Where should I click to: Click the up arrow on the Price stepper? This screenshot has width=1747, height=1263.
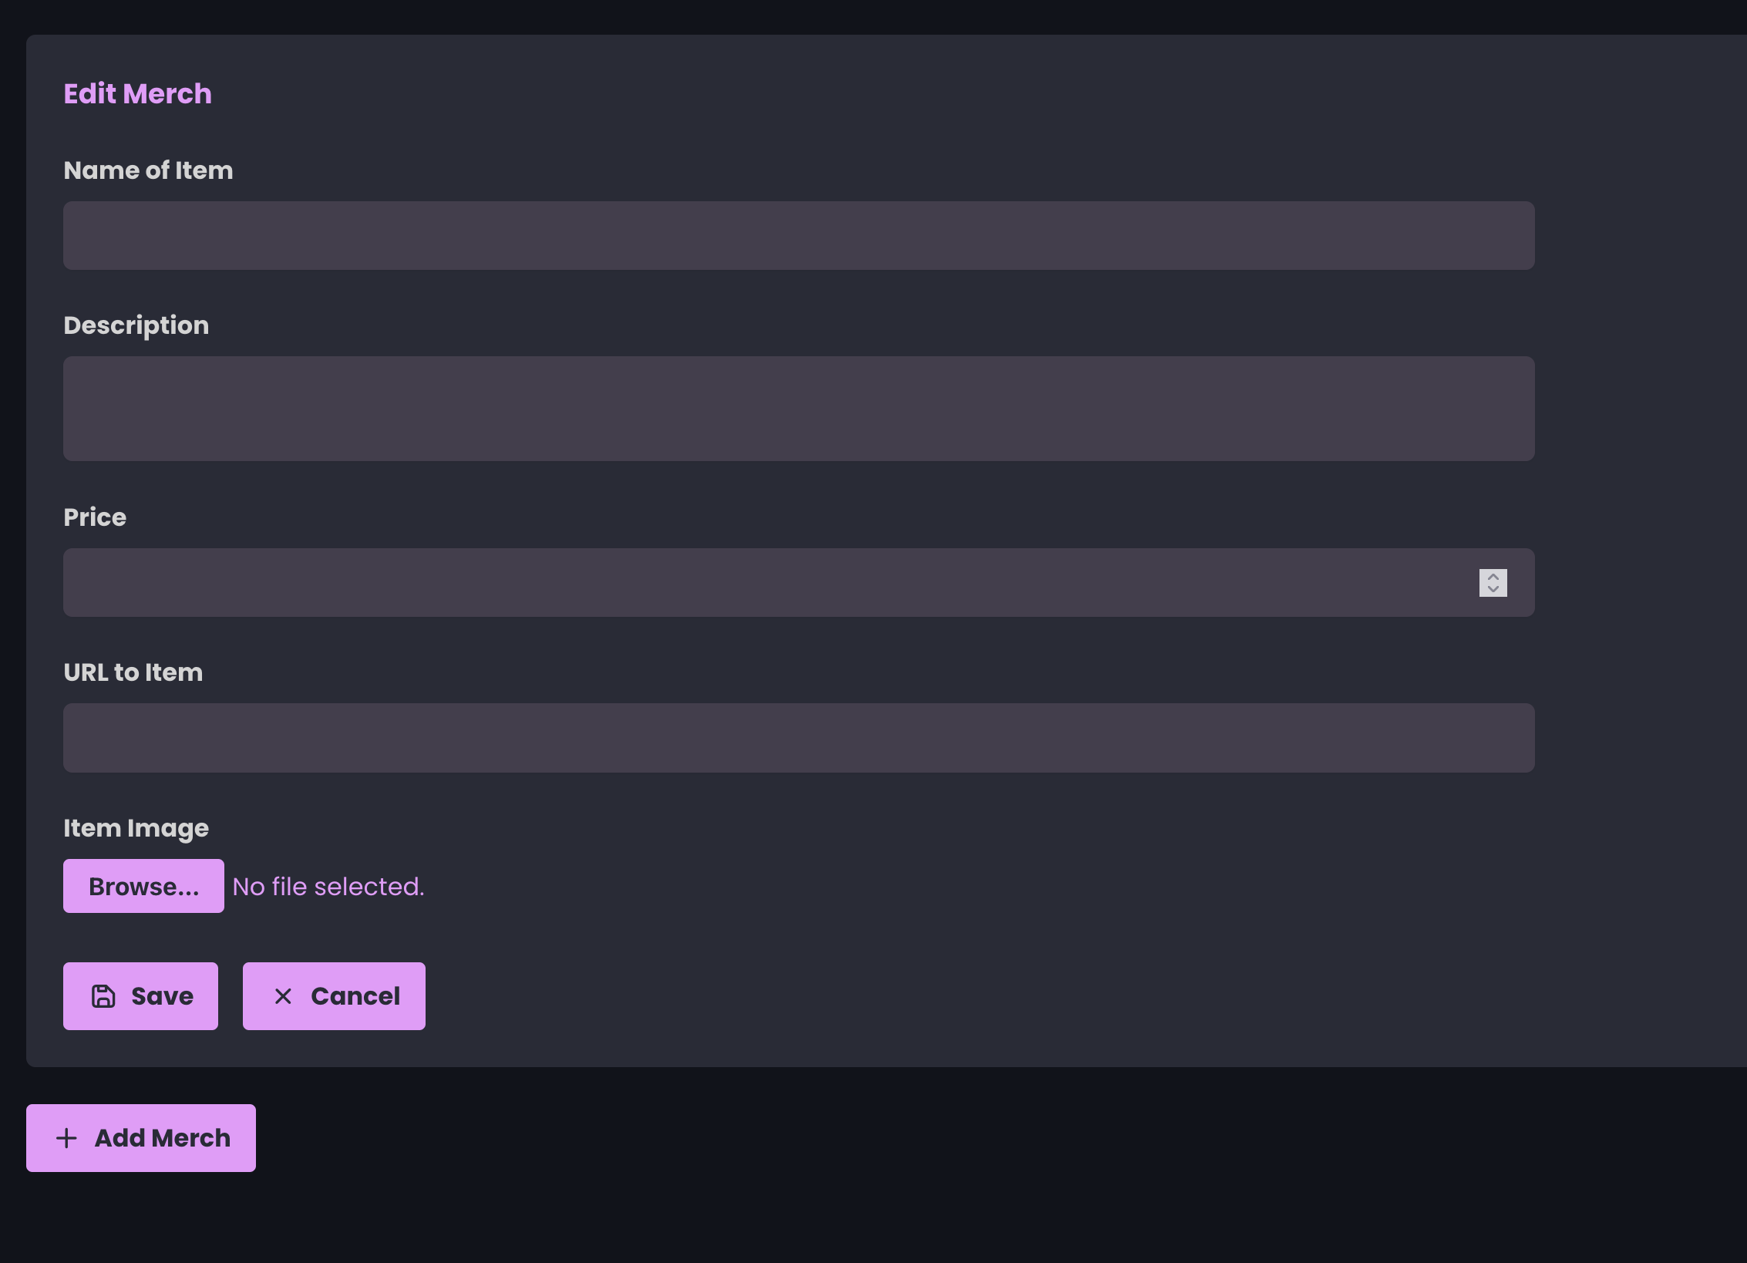pos(1493,576)
